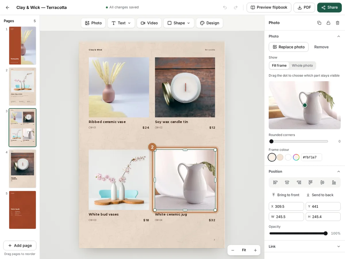Align selection to right edge
The height and width of the screenshot is (259, 345).
[x=299, y=182]
